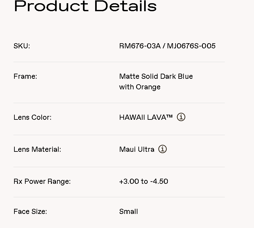The width and height of the screenshot is (254, 228).
Task: Click the with Orange frame text
Action: click(140, 87)
